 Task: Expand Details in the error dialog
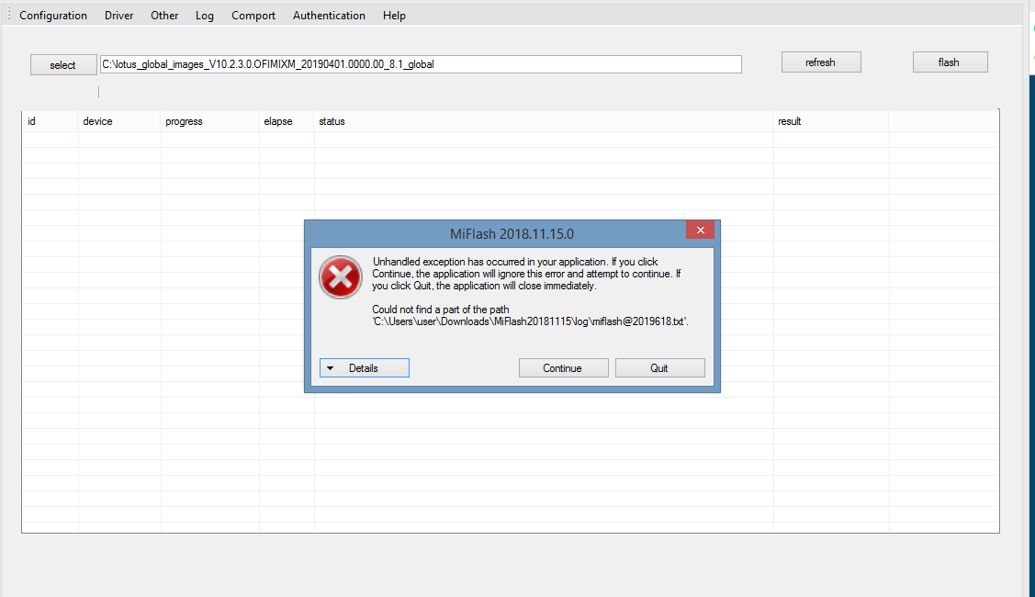[365, 367]
